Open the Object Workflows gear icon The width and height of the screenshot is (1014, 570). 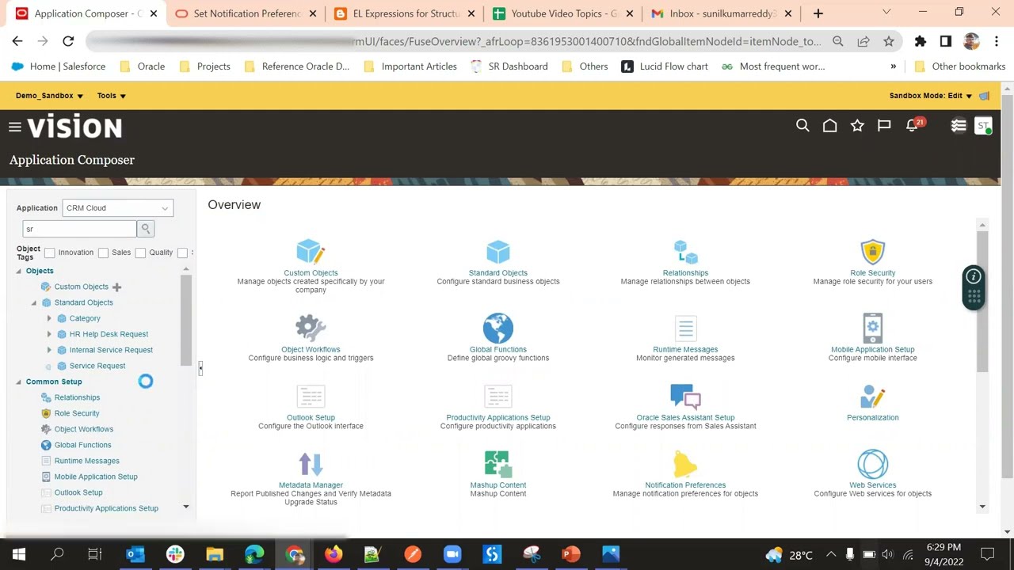[311, 329]
